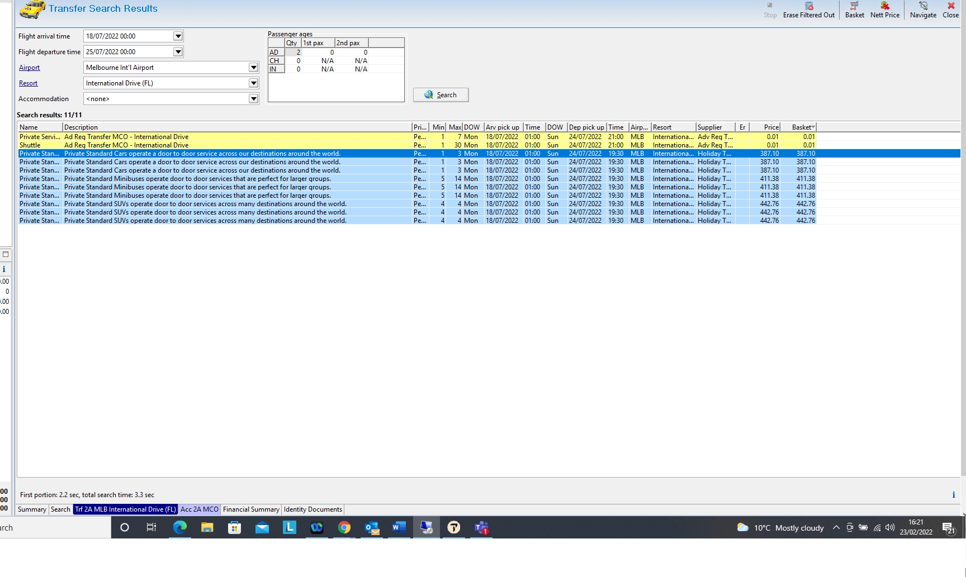Click the Resort column header in results
The image size is (966, 577).
point(673,127)
